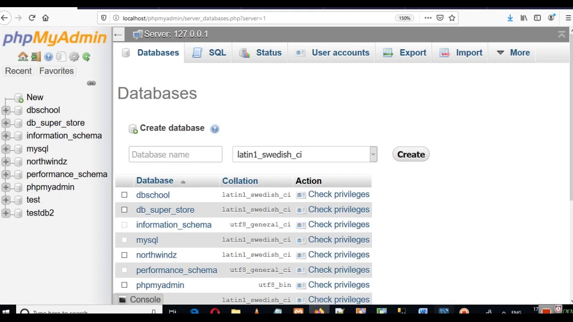This screenshot has height=322, width=573.
Task: Check privileges for mysql database
Action: 333,240
